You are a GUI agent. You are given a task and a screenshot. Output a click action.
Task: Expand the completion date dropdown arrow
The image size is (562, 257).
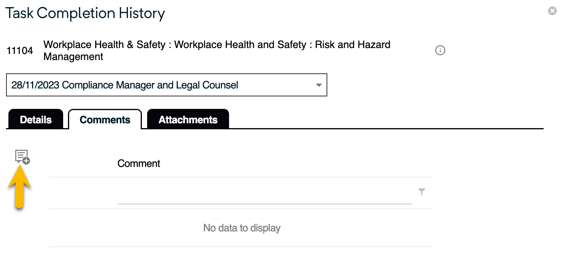tap(319, 85)
